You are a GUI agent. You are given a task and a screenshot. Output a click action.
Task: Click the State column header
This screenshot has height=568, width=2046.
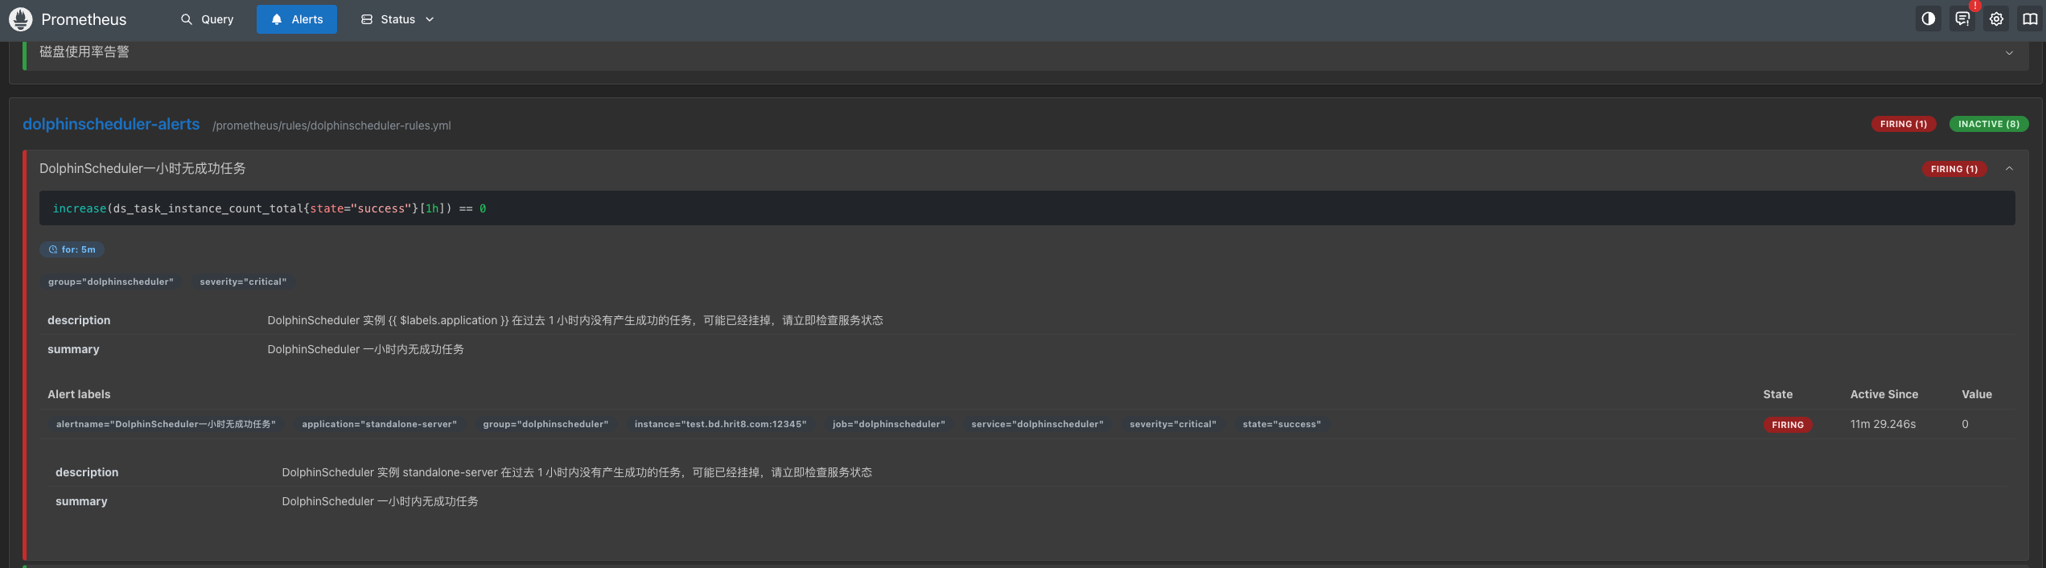coord(1778,394)
